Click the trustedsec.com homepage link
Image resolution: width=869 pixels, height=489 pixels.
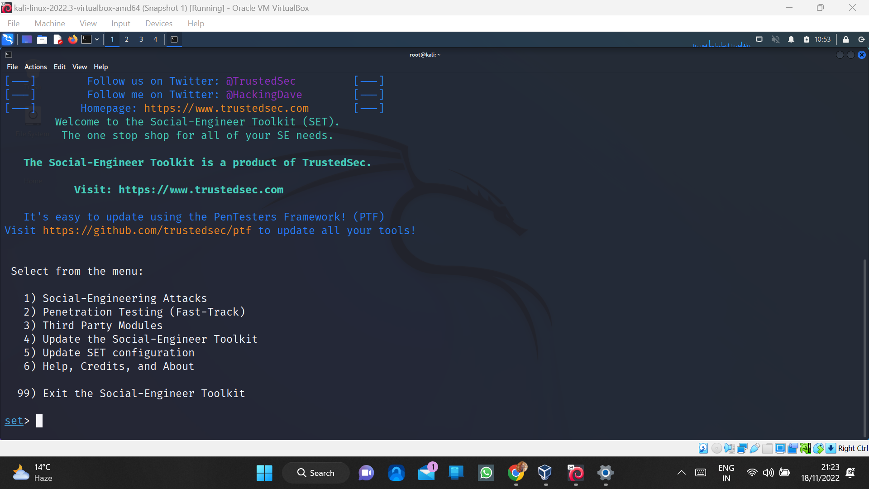point(226,108)
